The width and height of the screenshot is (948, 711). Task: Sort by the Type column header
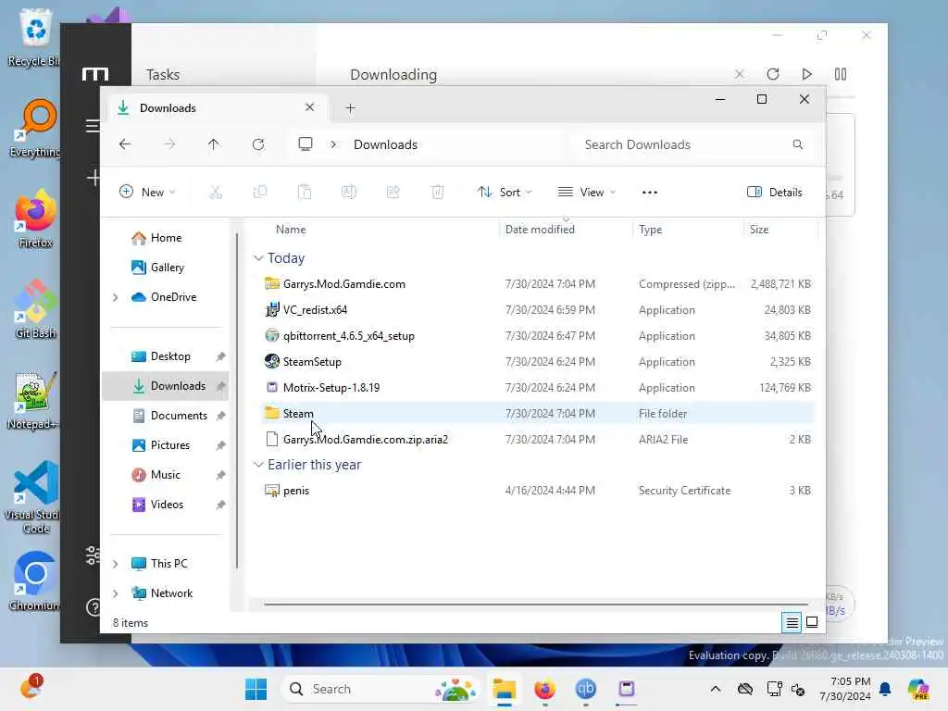(651, 230)
